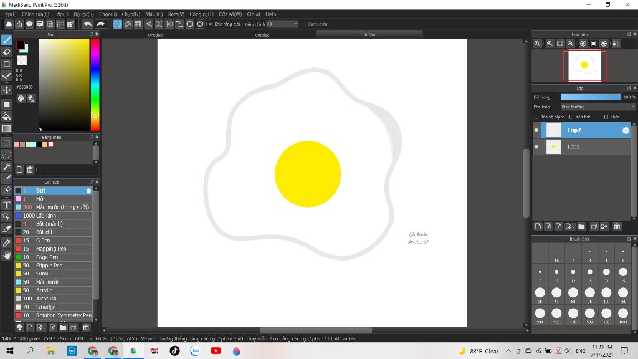The width and height of the screenshot is (638, 359).
Task: Select the Eraser tool
Action: tap(6, 52)
